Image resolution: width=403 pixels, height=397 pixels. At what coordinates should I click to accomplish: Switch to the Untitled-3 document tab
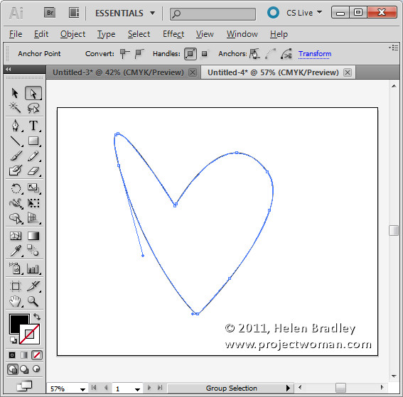point(118,72)
